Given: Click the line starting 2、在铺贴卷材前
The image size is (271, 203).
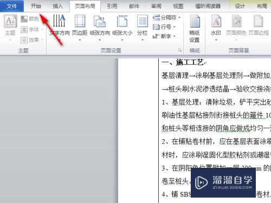Looking at the screenshot, I should click(x=216, y=142).
